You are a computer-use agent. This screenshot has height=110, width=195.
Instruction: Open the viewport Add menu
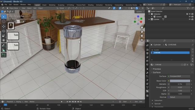35,8
